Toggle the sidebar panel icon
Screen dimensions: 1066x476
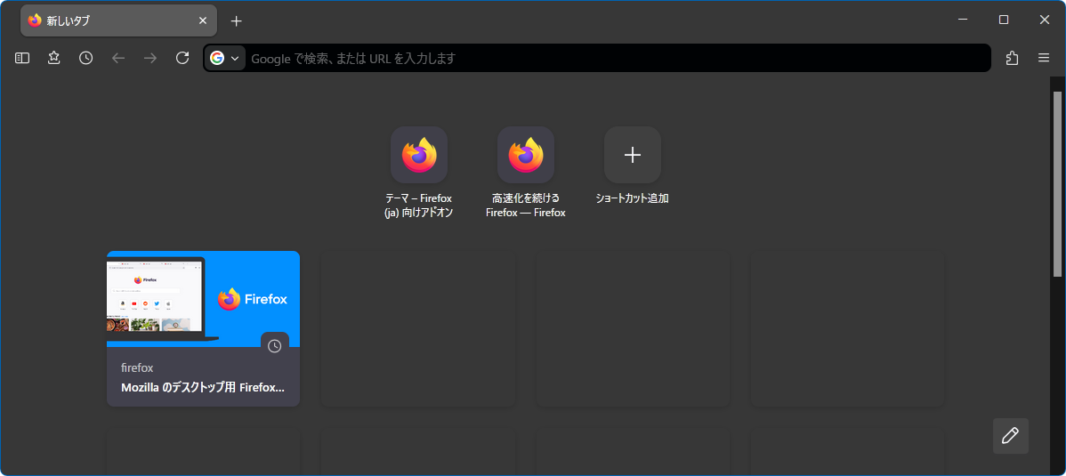[22, 58]
